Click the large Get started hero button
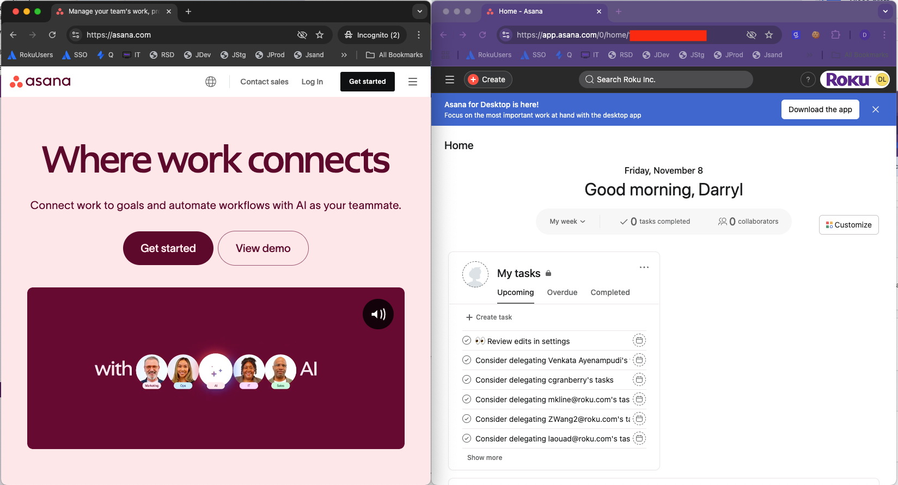898x485 pixels. [168, 248]
